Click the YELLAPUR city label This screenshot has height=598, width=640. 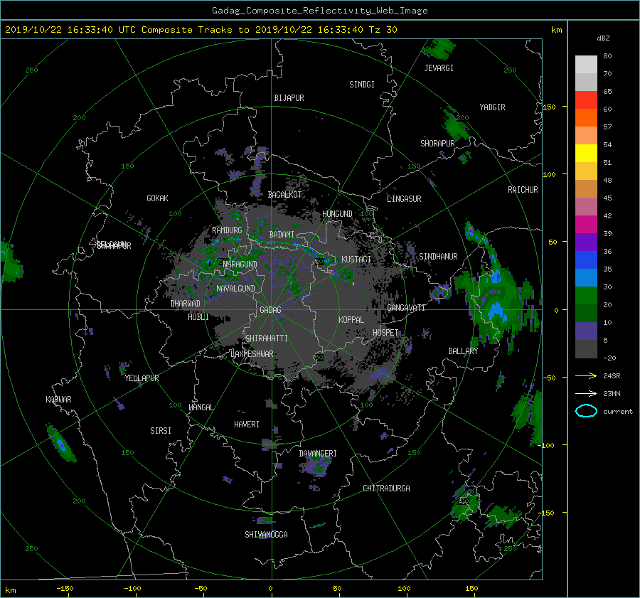(142, 378)
